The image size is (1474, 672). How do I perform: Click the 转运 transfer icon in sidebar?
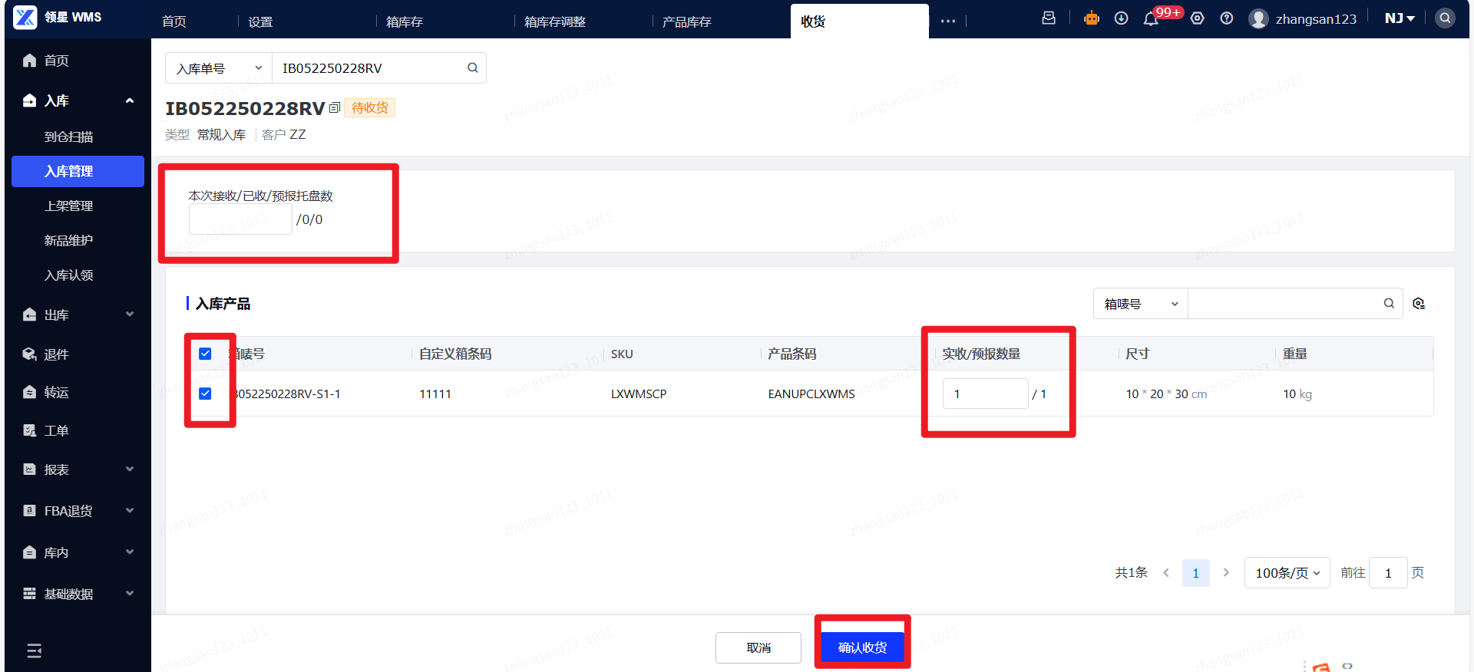coord(30,392)
